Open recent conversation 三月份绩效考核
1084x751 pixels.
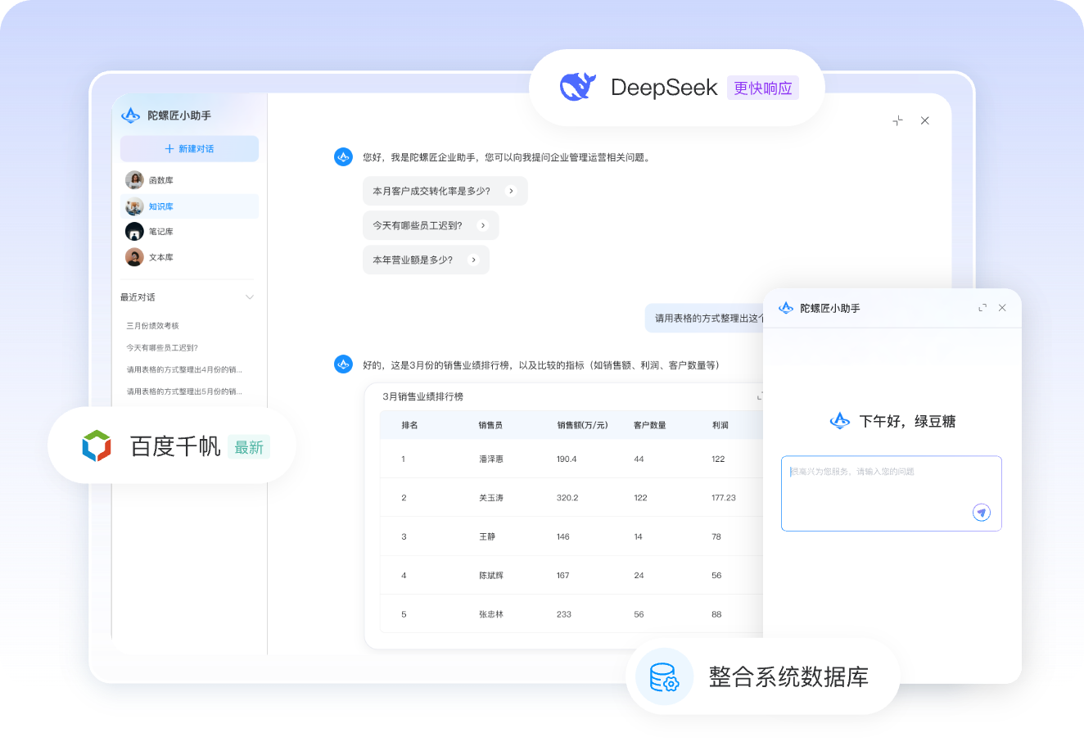[153, 326]
